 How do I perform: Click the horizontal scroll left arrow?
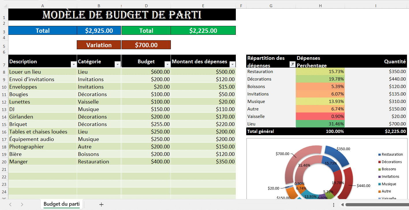[342, 205]
